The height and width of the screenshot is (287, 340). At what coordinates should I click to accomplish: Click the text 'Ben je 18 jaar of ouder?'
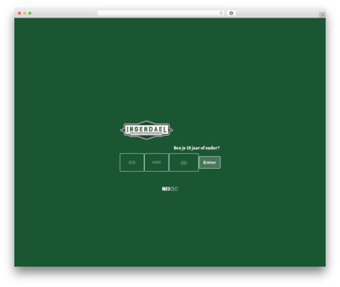pyautogui.click(x=197, y=148)
